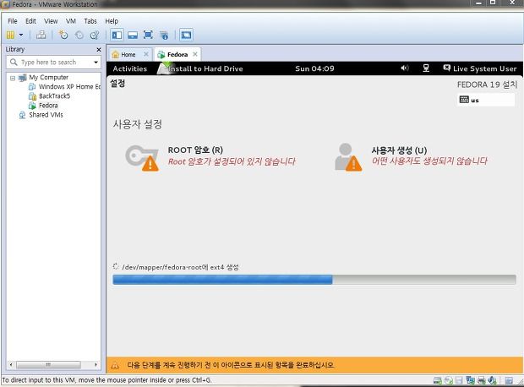Click the Root 암호 not set warning text

click(232, 161)
